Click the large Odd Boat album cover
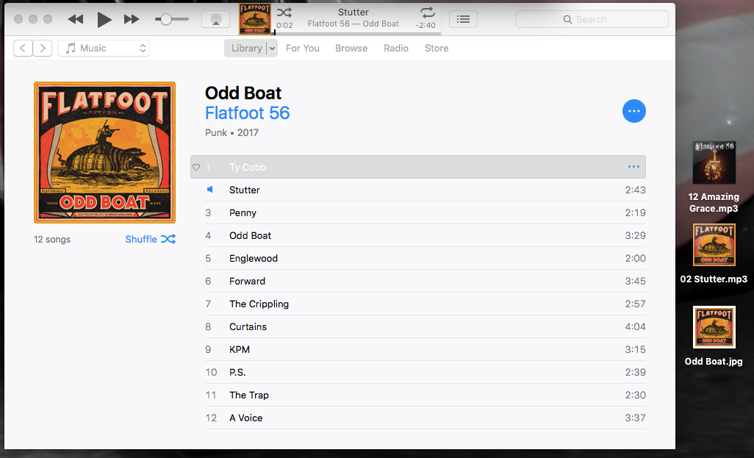This screenshot has width=754, height=458. [x=105, y=152]
